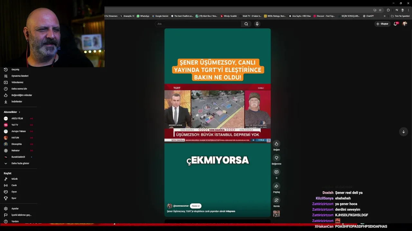Dislike the short with Beğenme button
Screen dimensions: 412x231
coord(276,158)
